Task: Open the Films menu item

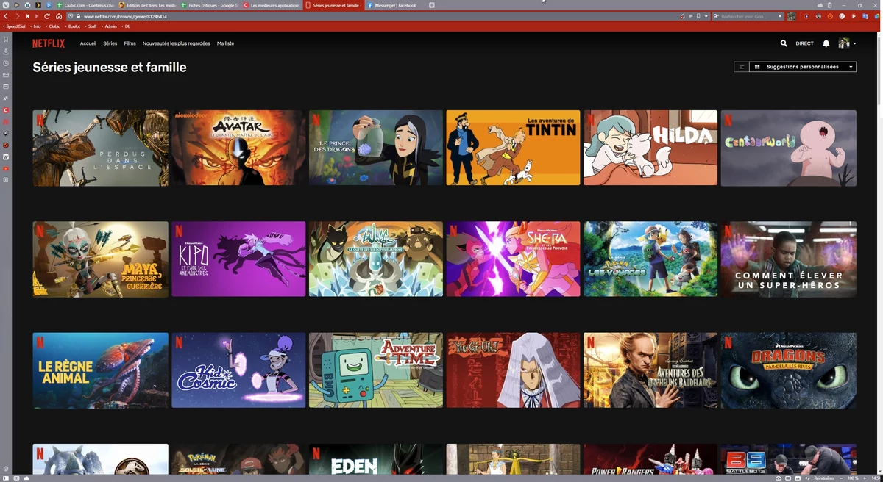Action: [130, 43]
